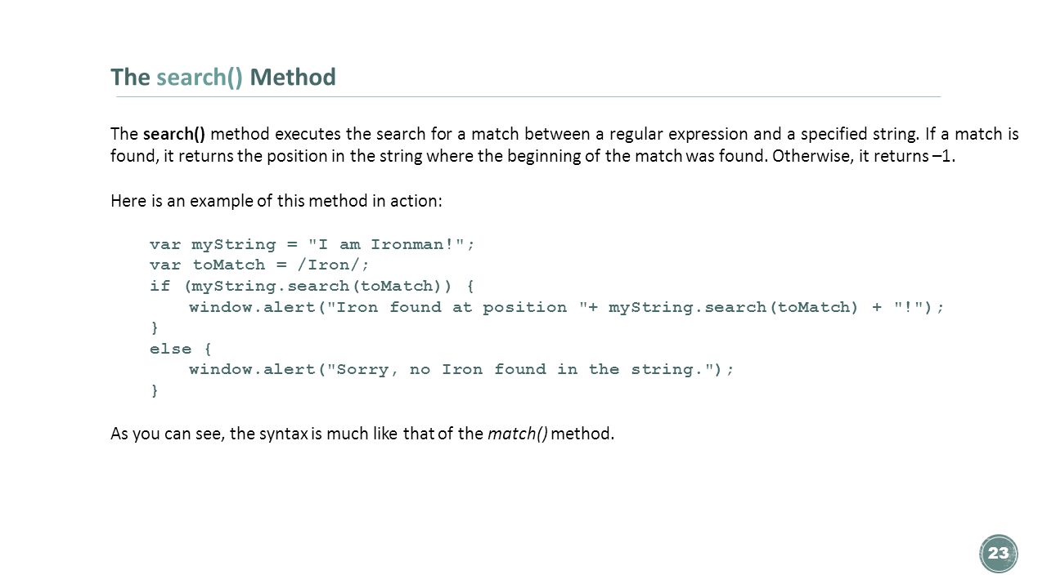Click the closing brace before 'else'
The image size is (1047, 588).
point(155,327)
